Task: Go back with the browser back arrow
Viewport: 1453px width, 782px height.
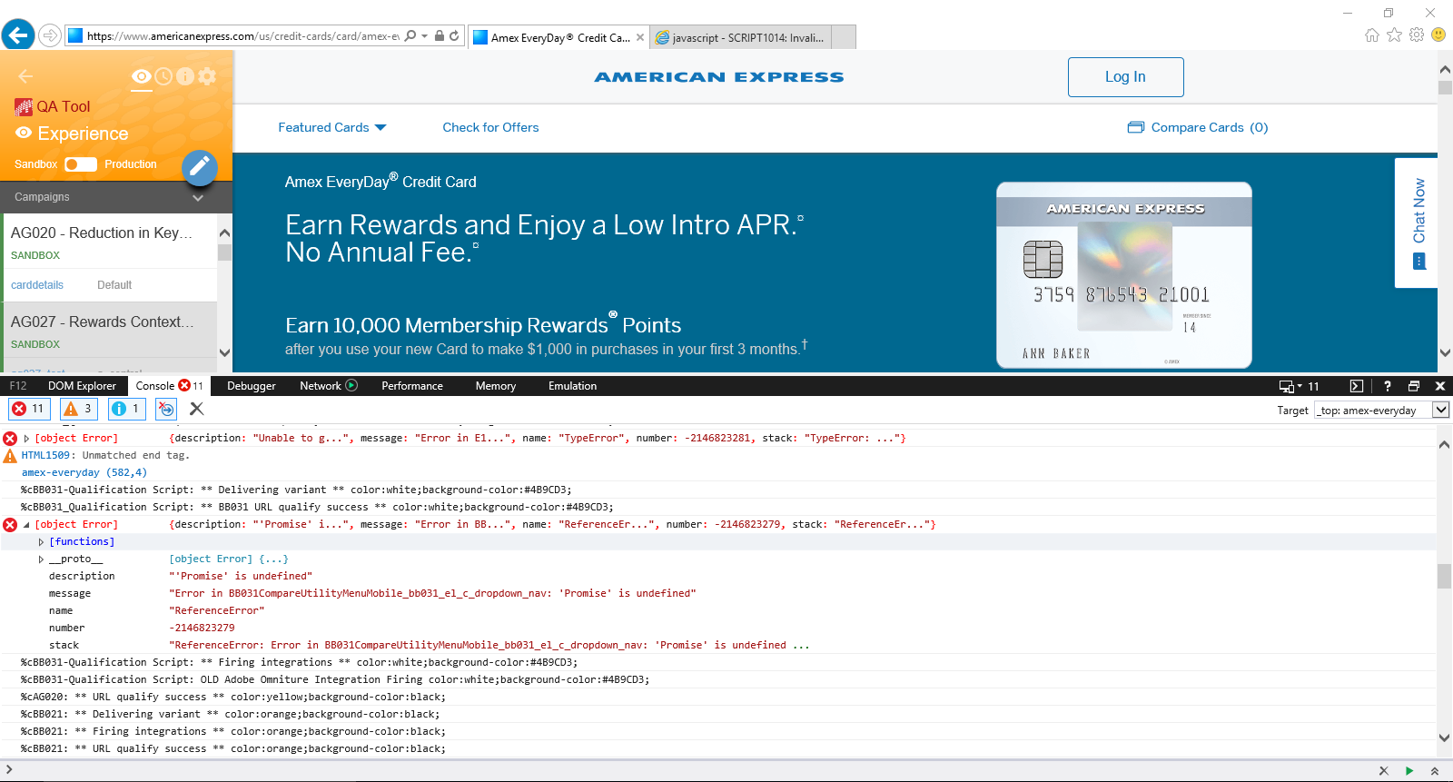Action: point(18,35)
